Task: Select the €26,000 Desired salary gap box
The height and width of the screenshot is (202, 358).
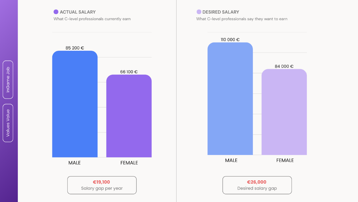Action: click(x=257, y=185)
